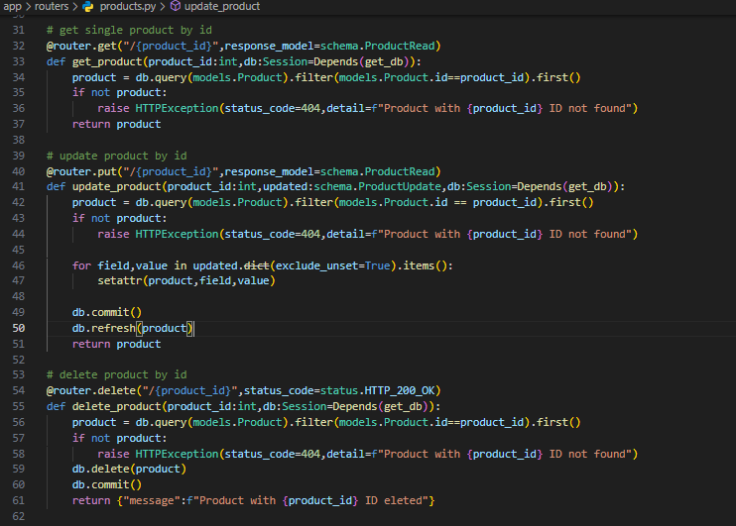The image size is (736, 526).
Task: Click the @router.delete decorator
Action: click(x=92, y=390)
